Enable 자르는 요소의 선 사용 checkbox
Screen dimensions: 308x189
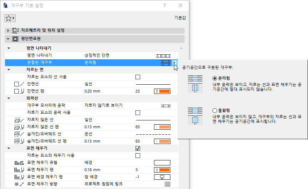point(138,77)
